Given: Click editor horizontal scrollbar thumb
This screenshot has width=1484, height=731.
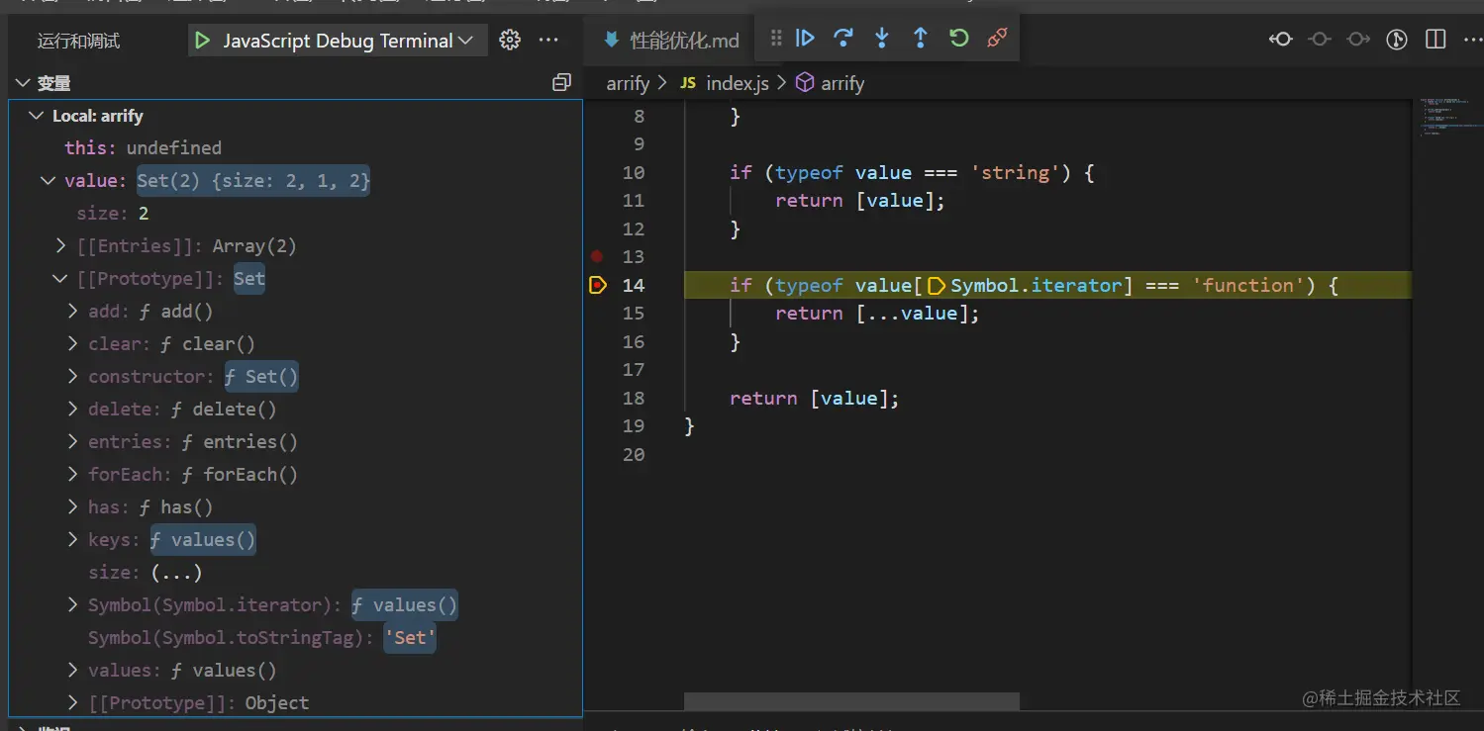Looking at the screenshot, I should click(851, 701).
